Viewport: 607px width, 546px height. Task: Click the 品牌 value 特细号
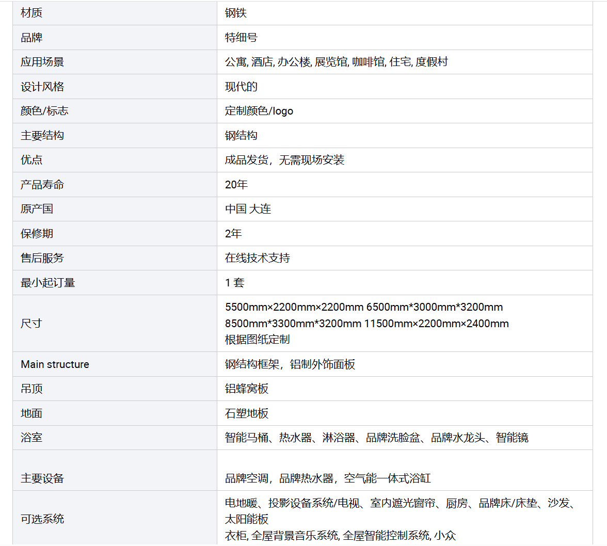[241, 38]
